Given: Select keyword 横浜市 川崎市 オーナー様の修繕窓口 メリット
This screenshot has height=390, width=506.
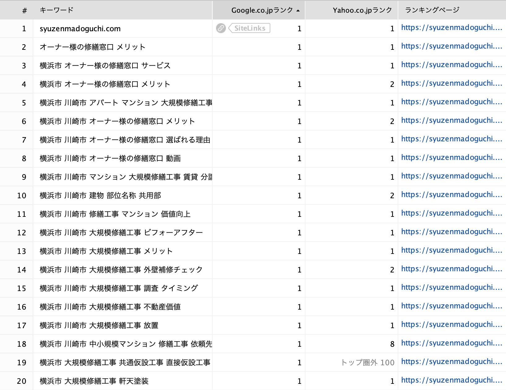Looking at the screenshot, I should [117, 121].
